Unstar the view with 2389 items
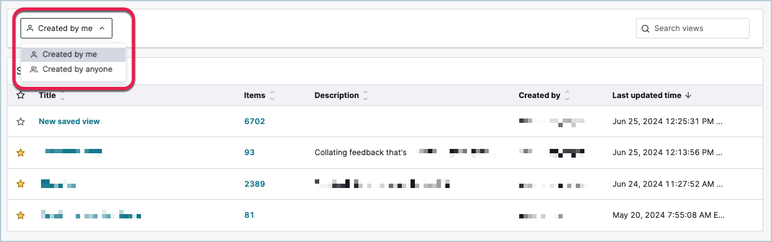 [20, 184]
